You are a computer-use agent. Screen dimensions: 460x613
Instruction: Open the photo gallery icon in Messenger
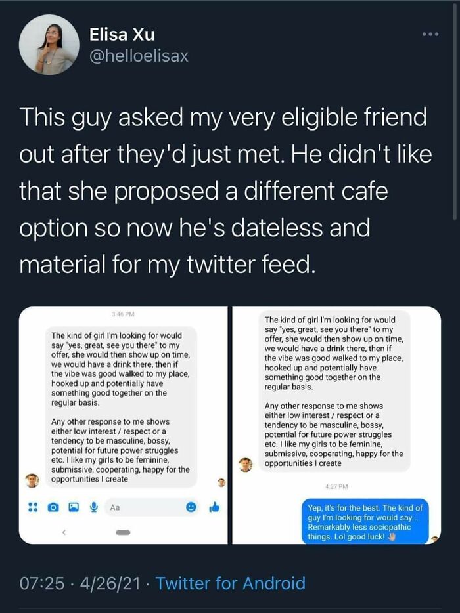click(x=74, y=506)
